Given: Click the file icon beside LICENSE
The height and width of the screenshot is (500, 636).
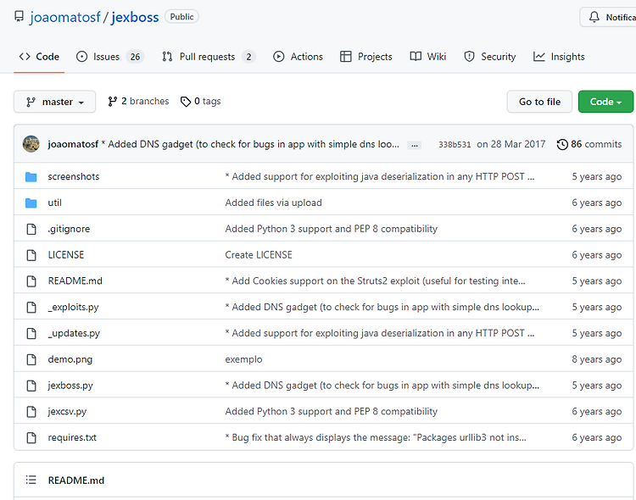Looking at the screenshot, I should 31,255.
